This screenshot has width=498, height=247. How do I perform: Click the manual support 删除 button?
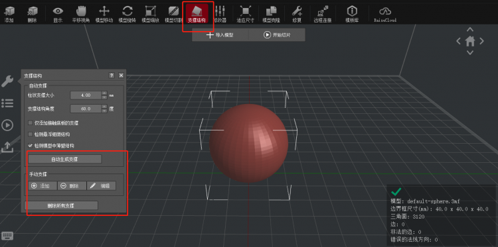coord(72,186)
